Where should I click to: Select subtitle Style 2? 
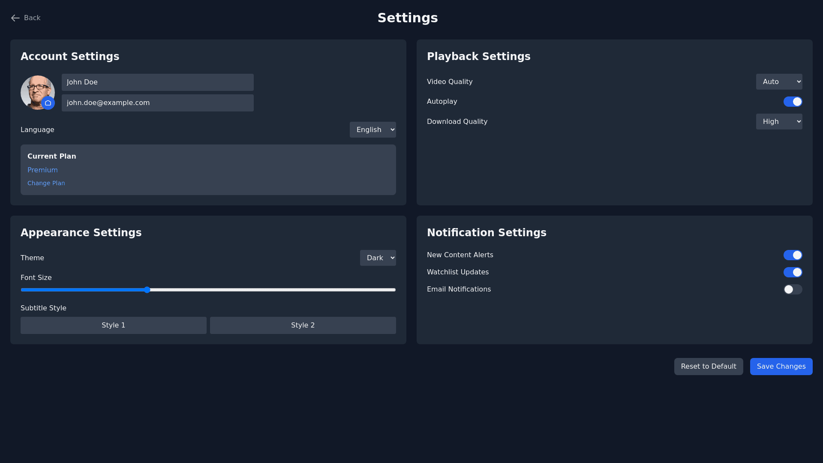303,325
